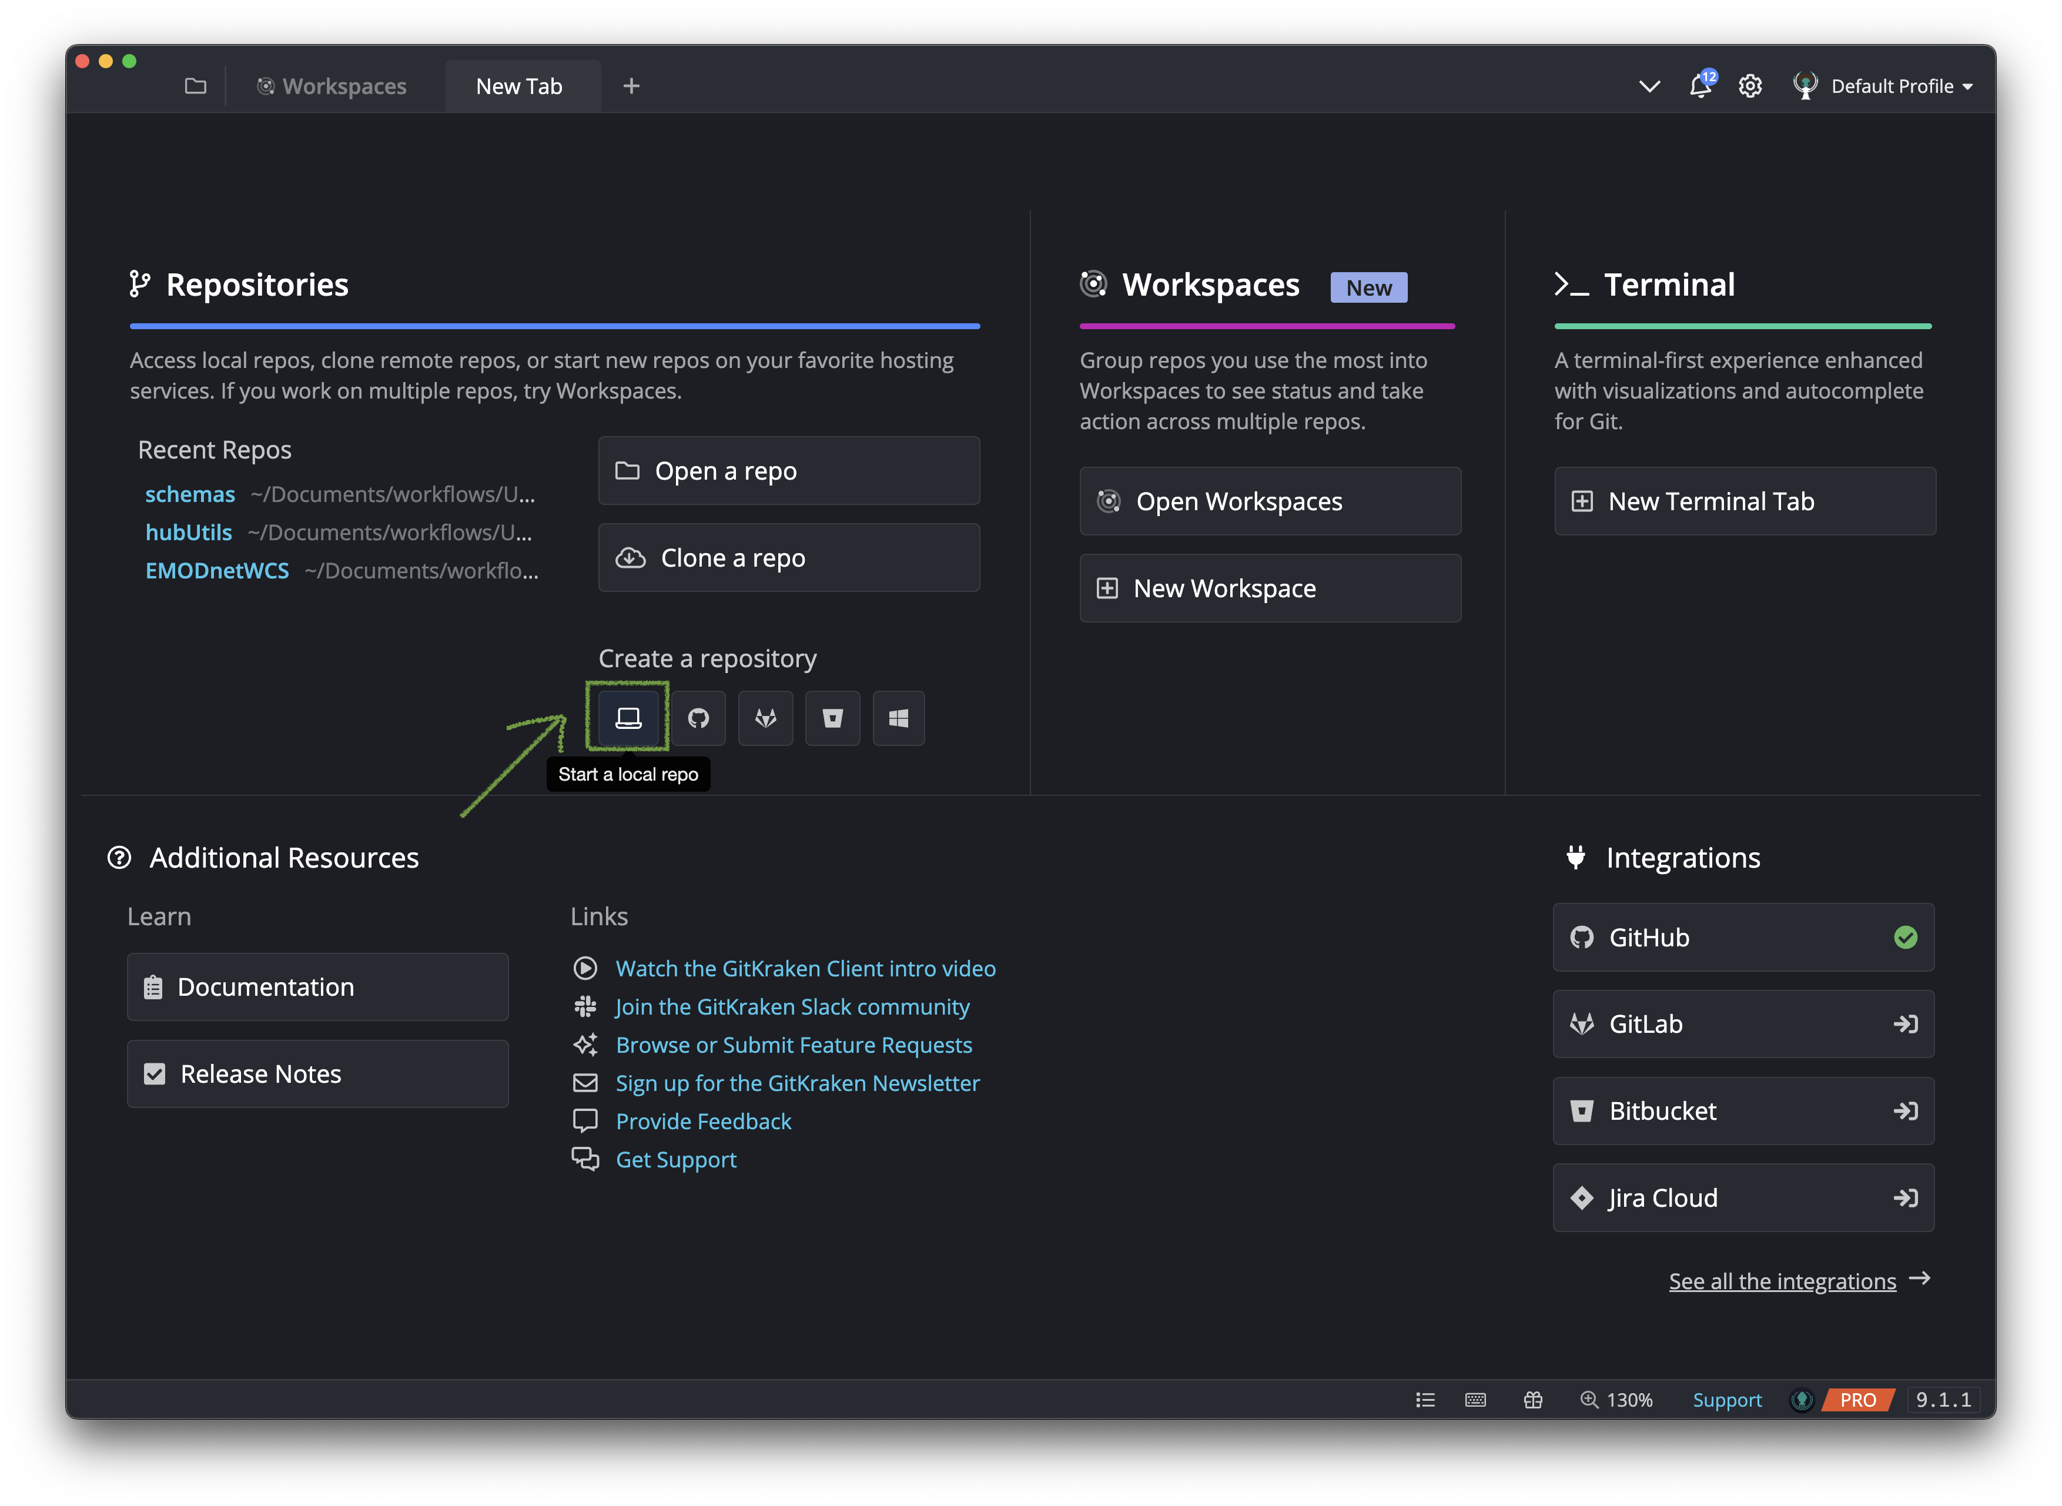Browse or Submit Feature Requests link
The height and width of the screenshot is (1506, 2062).
point(794,1045)
